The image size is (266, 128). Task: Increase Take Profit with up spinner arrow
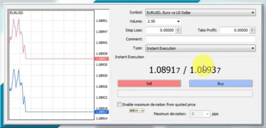252,29
